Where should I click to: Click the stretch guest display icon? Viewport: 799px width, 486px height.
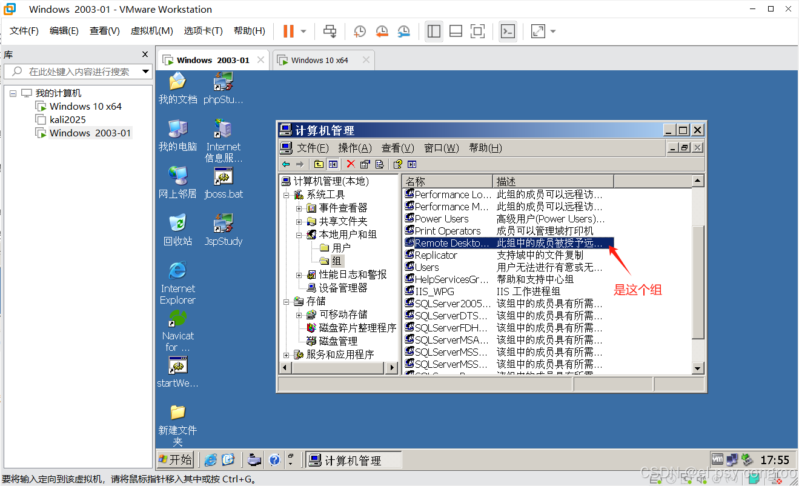(x=538, y=31)
